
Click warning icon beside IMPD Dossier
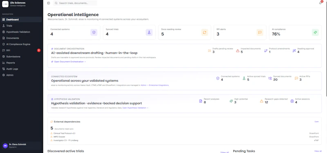click(x=52, y=137)
